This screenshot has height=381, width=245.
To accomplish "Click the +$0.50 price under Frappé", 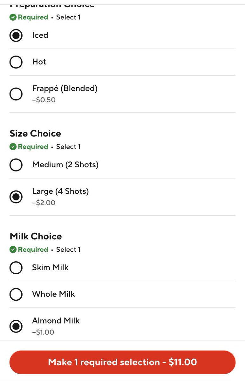I will pyautogui.click(x=44, y=100).
